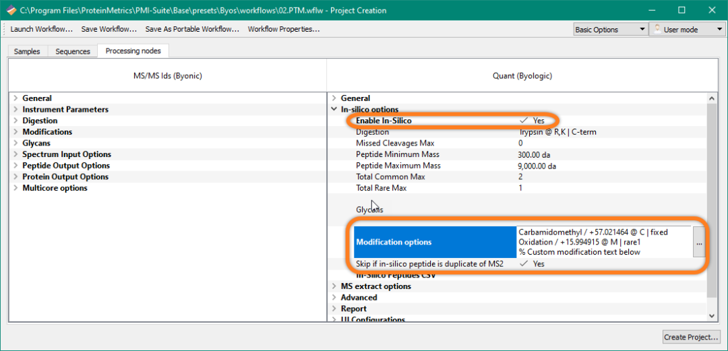Click the user icon beside User mode

pyautogui.click(x=657, y=30)
